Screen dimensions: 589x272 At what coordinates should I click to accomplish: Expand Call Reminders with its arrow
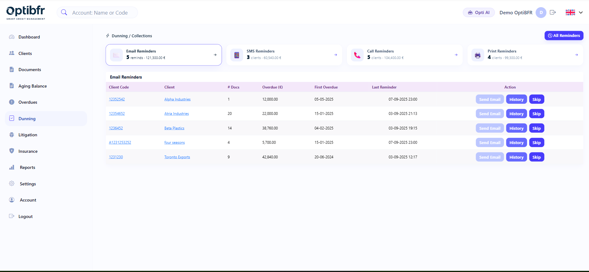[x=456, y=55]
